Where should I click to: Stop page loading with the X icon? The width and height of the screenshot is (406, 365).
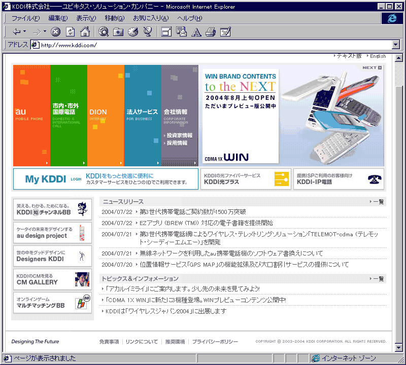tap(55, 32)
